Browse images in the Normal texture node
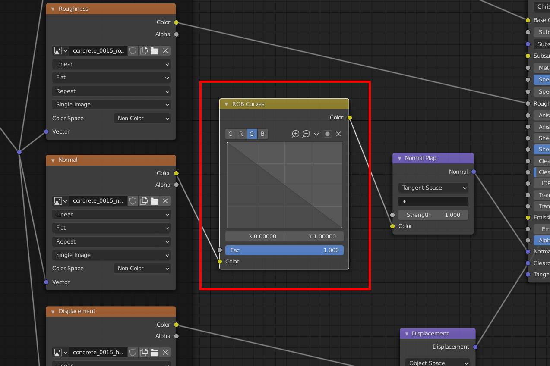 [60, 201]
